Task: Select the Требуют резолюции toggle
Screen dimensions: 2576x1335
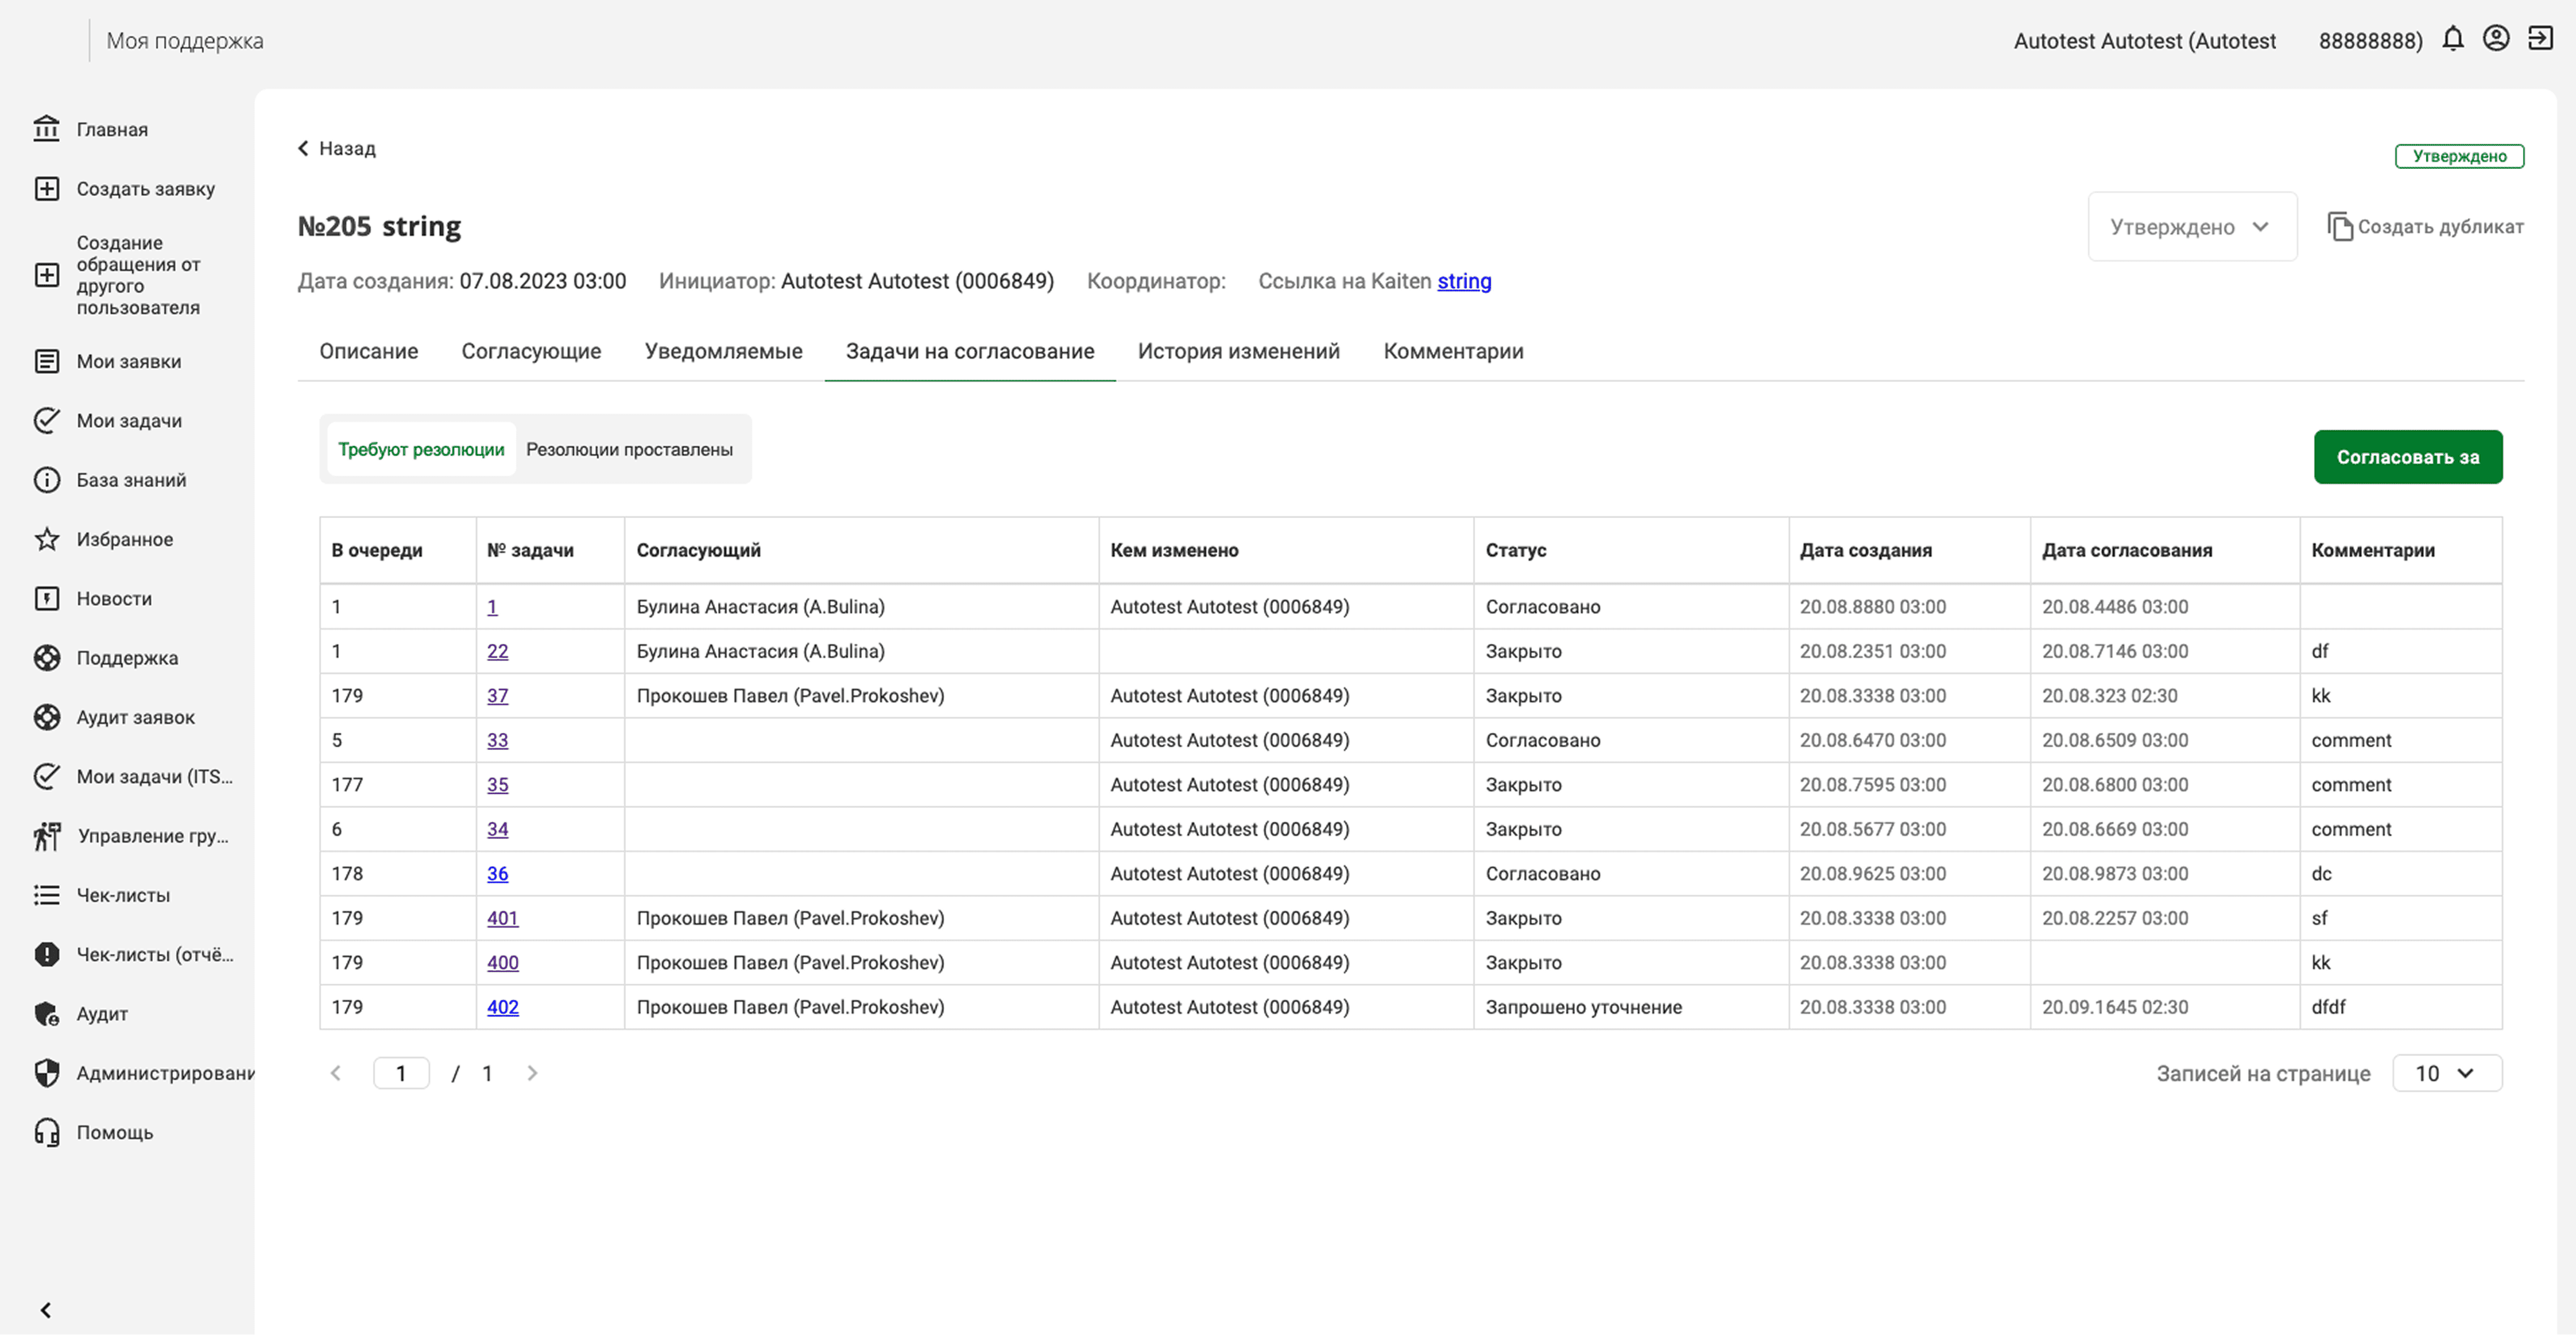Action: point(421,449)
